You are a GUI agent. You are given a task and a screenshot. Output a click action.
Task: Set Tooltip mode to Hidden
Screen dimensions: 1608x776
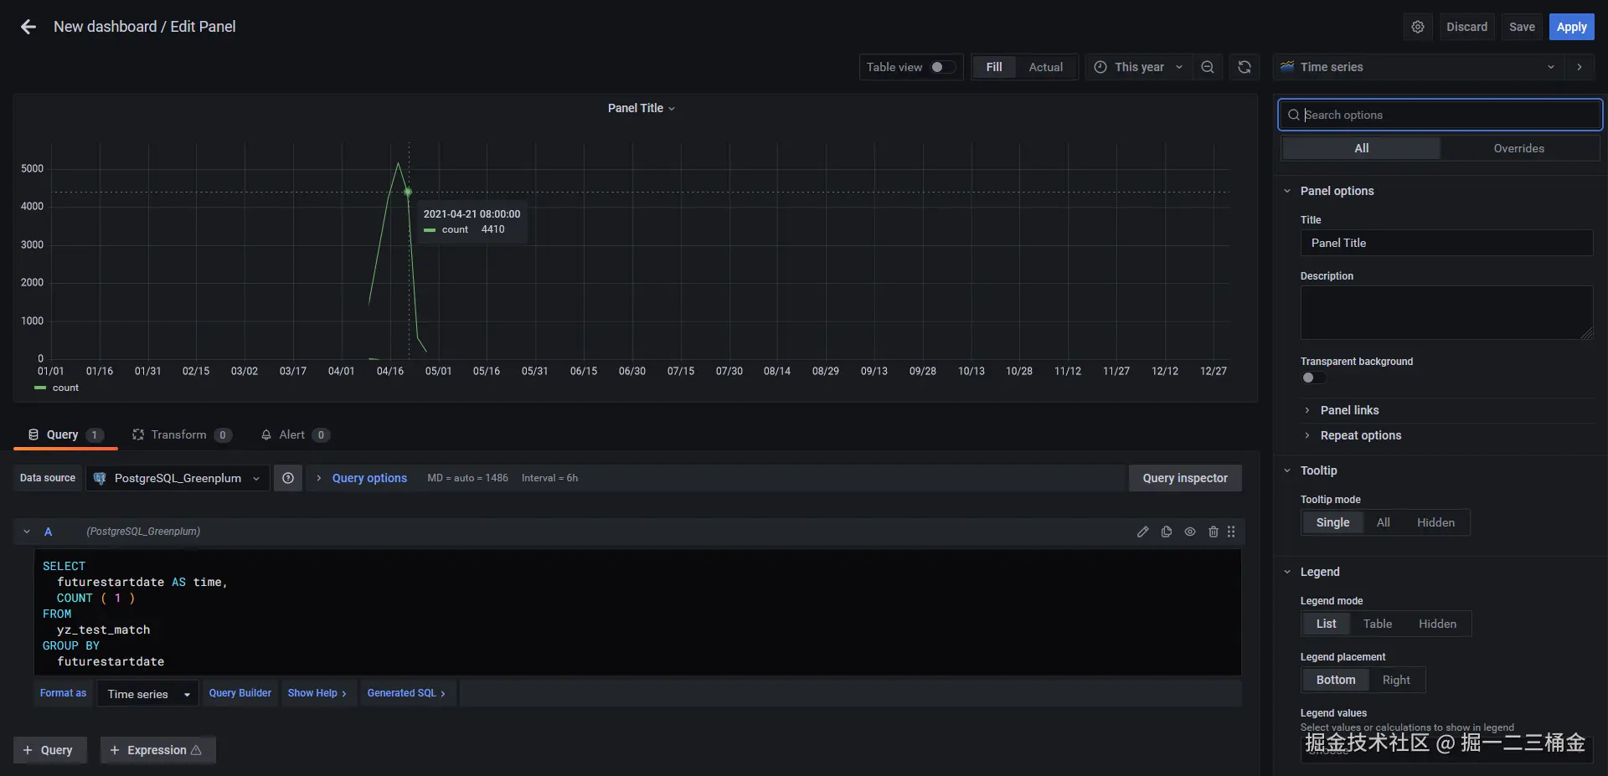click(x=1435, y=522)
